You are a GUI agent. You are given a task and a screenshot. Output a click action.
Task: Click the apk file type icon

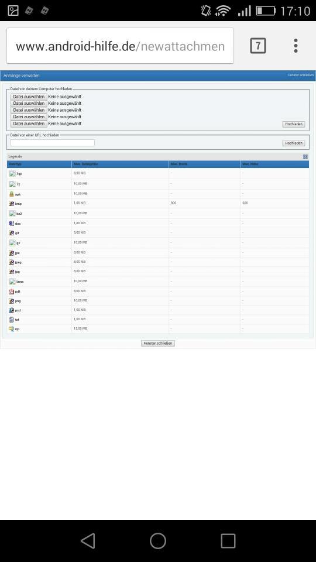[12, 194]
